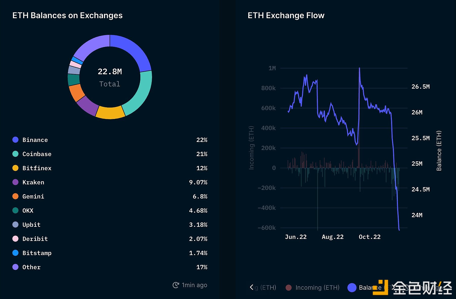Toggle the partially hidden Outgoing (ETH) legend item
456x299 pixels.
tap(265, 288)
